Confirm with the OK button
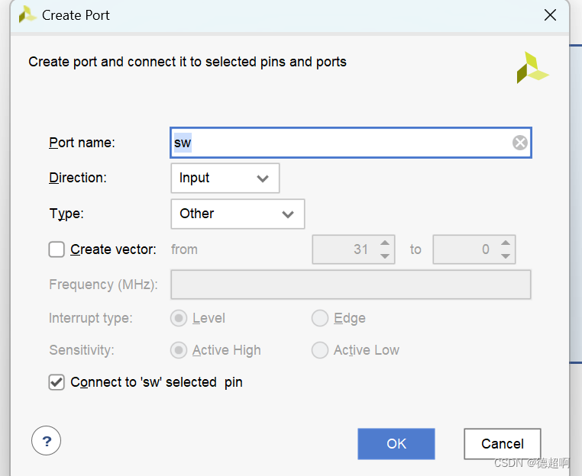The image size is (582, 476). pyautogui.click(x=396, y=444)
